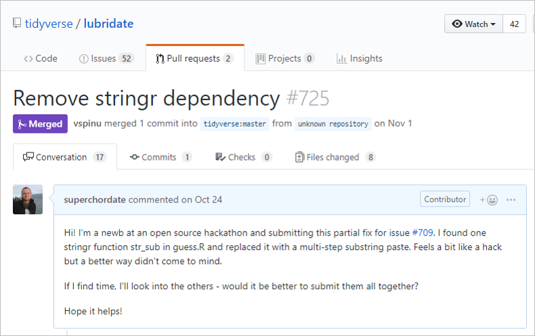The image size is (535, 336).
Task: Click the lubridate repository name link
Action: (108, 24)
